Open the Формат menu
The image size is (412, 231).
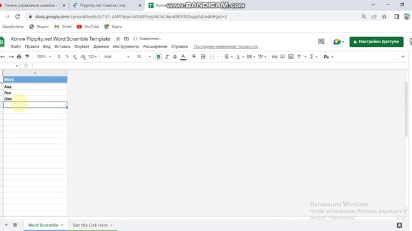click(82, 47)
